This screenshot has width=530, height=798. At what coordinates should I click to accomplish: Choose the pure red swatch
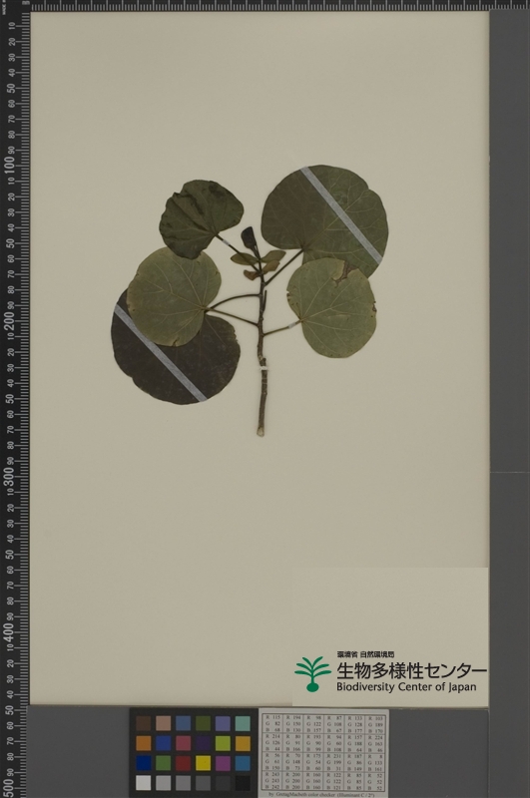(x=184, y=763)
